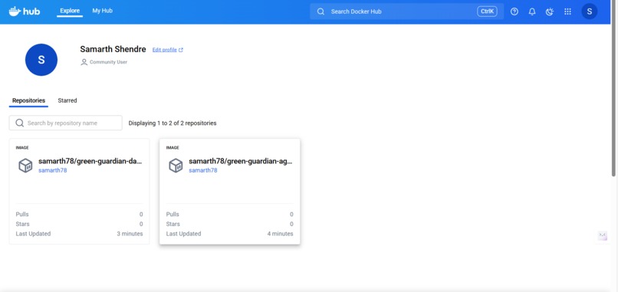The width and height of the screenshot is (618, 292).
Task: Focus the Search by repository name field
Action: [x=66, y=123]
